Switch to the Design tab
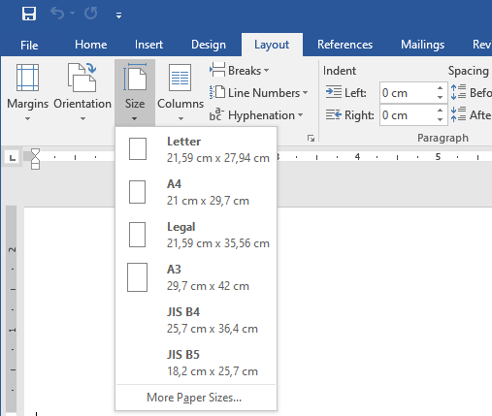Viewport: 492px width, 416px height. click(209, 45)
